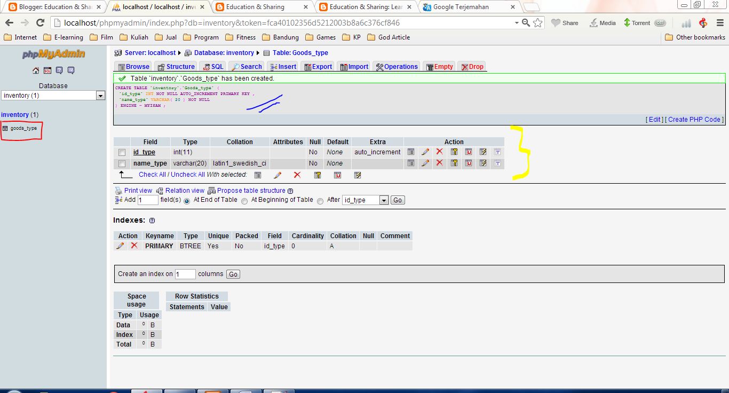Image resolution: width=729 pixels, height=393 pixels.
Task: Set primary key on the name_type field
Action: pos(454,163)
